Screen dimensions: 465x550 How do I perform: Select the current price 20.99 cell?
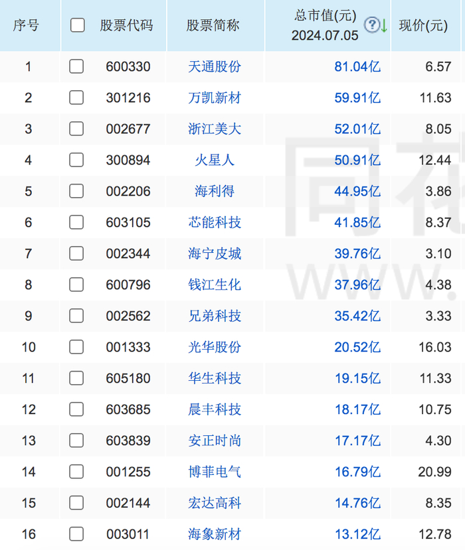[x=435, y=472]
